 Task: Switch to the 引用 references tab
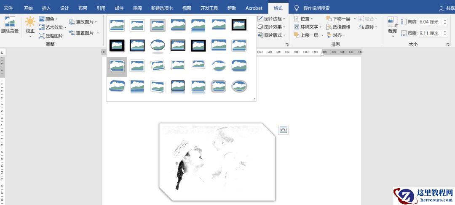click(101, 8)
